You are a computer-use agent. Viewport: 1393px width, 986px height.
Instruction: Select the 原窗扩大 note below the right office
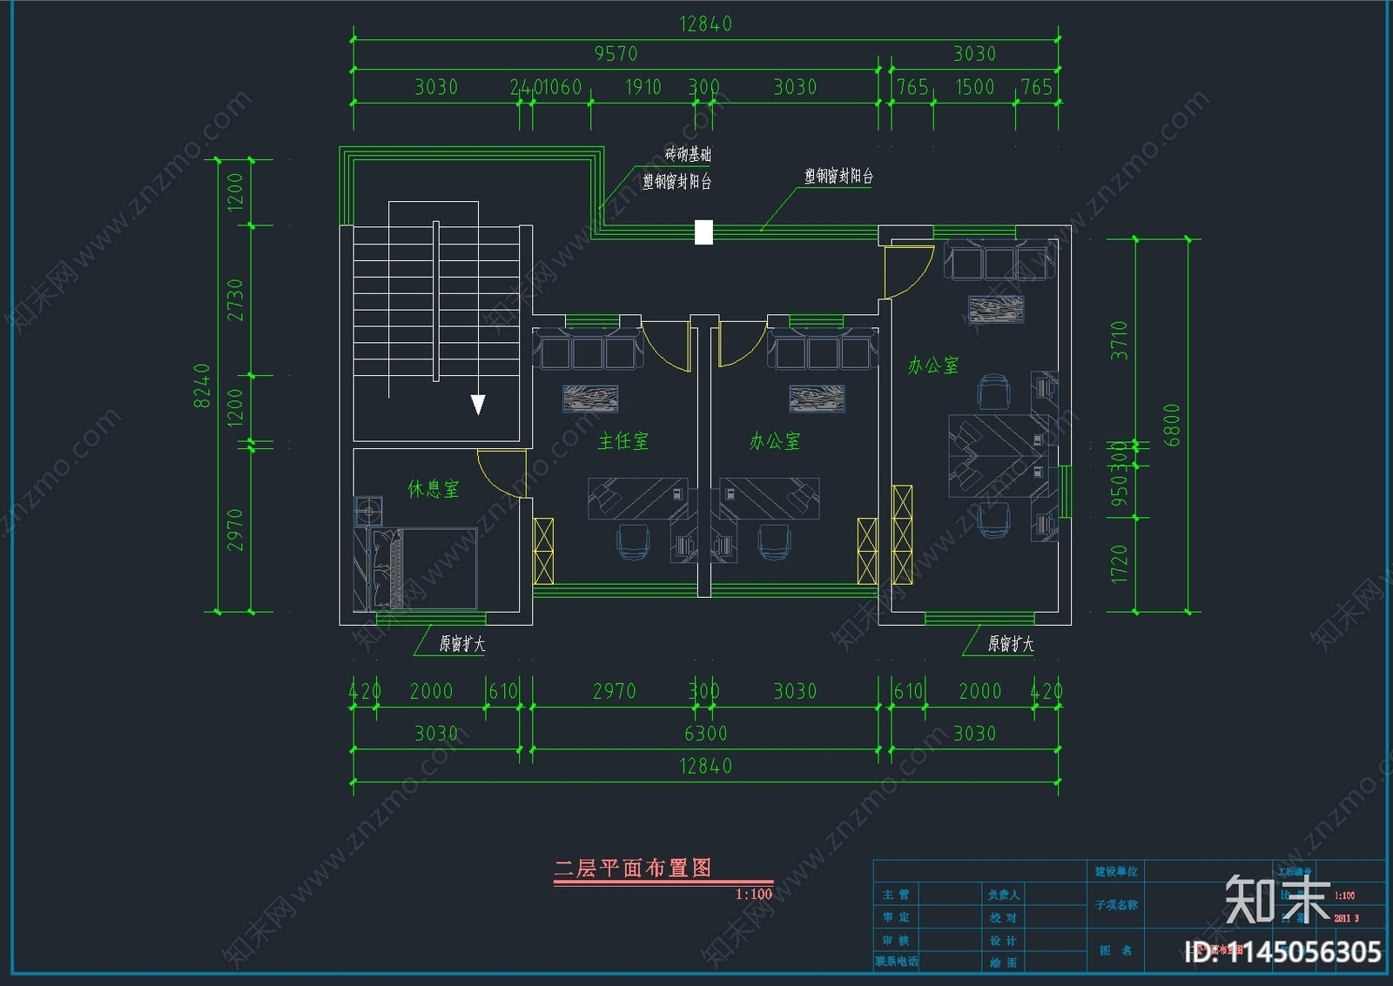[x=1011, y=643]
